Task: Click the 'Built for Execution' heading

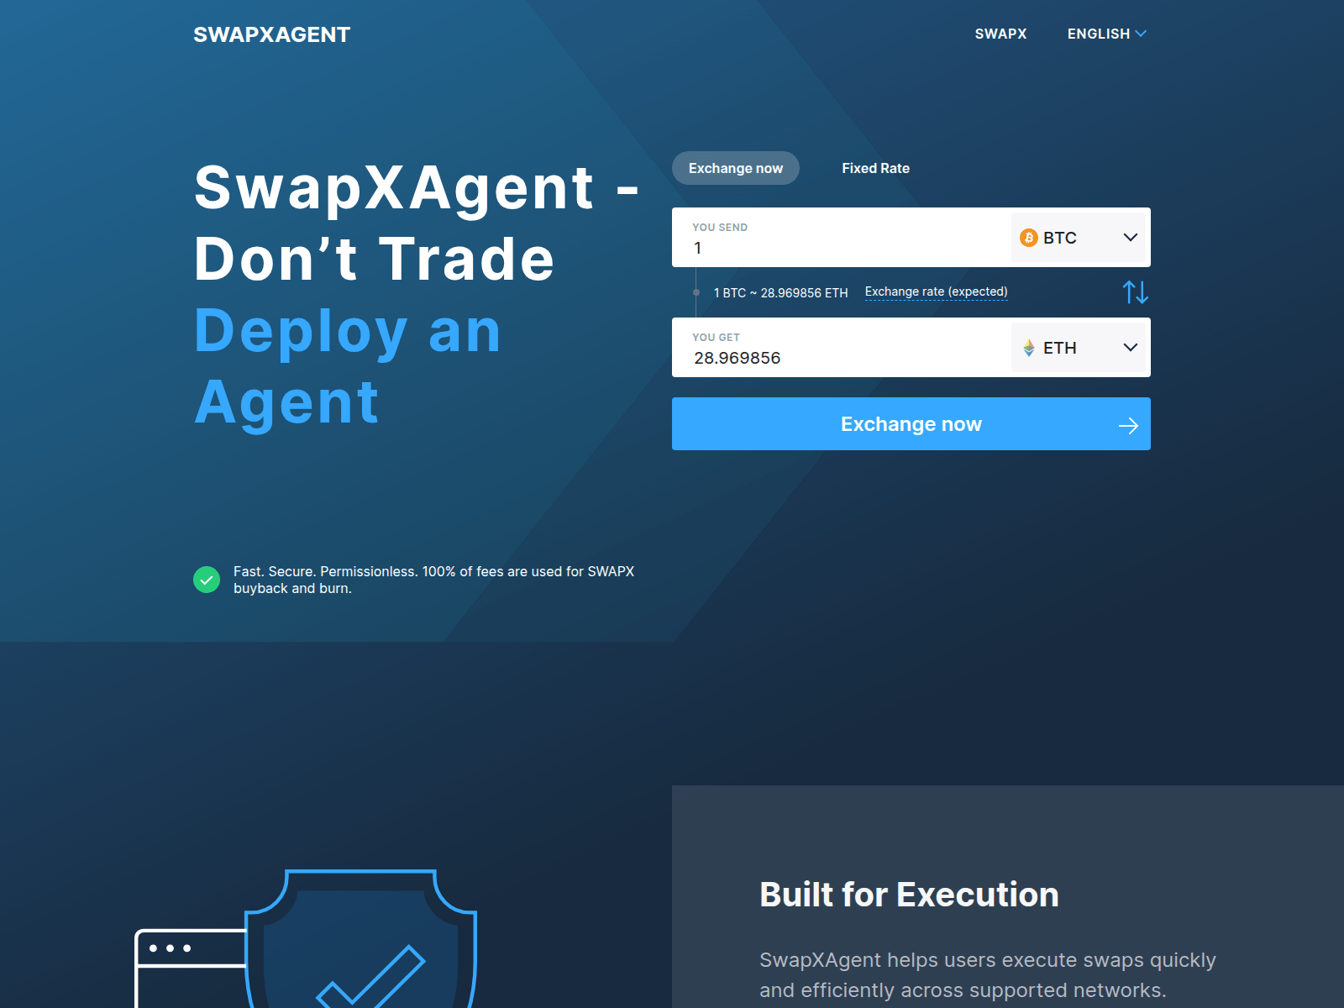Action: (x=909, y=895)
